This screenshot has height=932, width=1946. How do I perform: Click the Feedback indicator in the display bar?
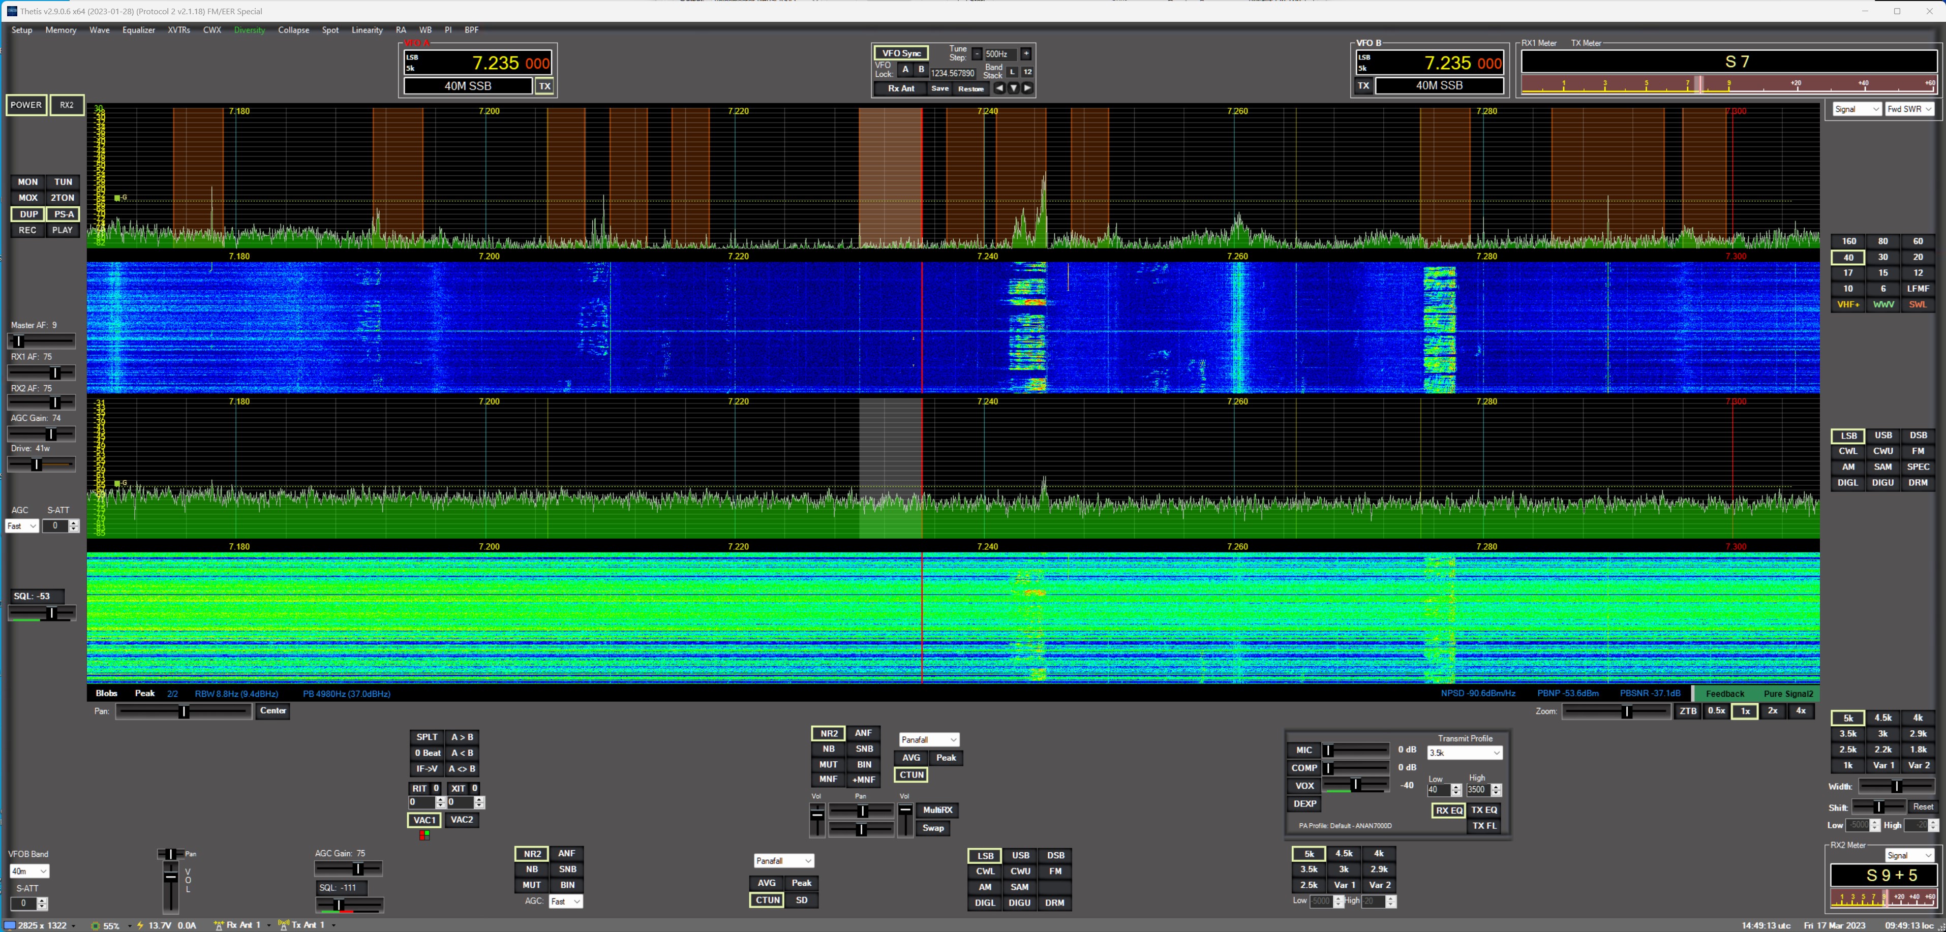tap(1725, 693)
